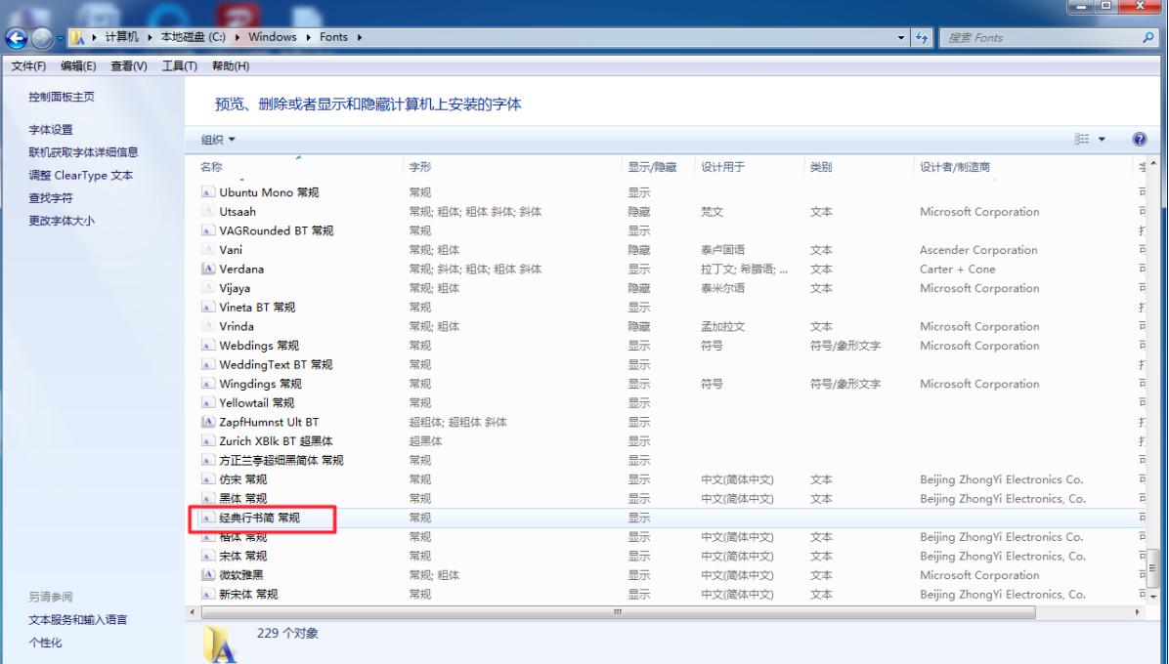Select the Vani font icon
Viewport: 1169px width, 664px height.
[208, 249]
